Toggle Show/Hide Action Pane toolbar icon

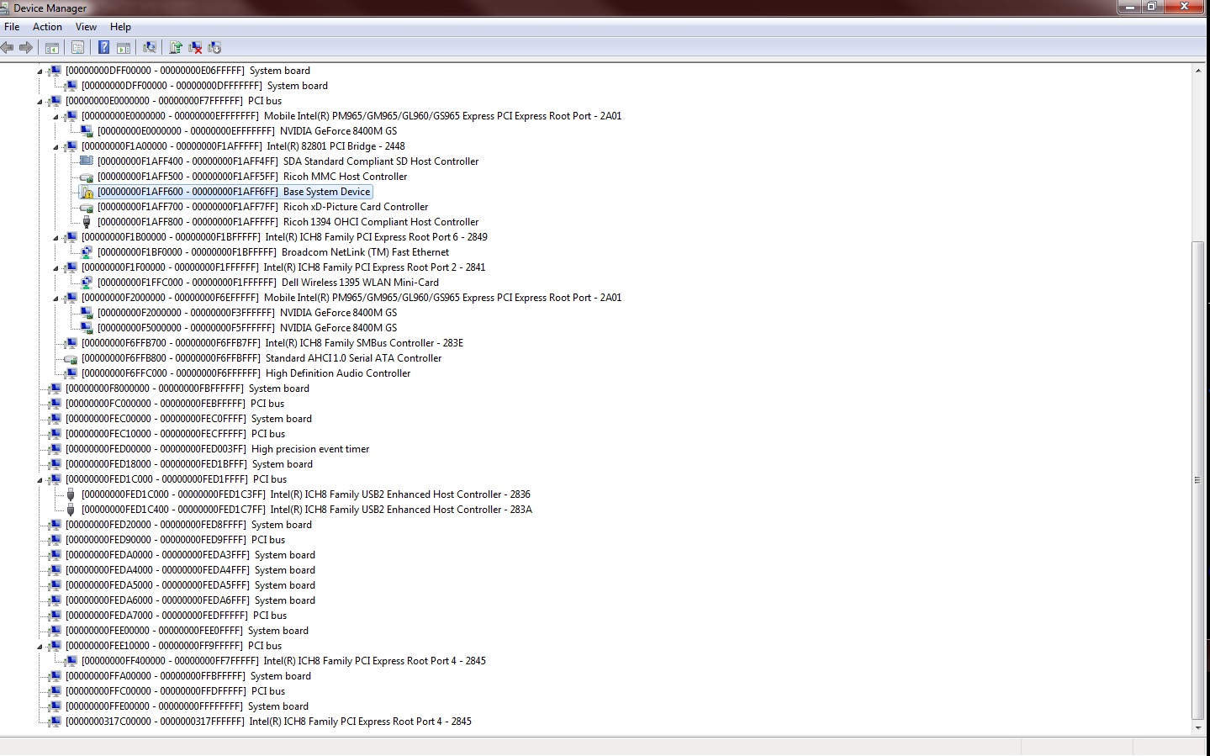coord(124,48)
